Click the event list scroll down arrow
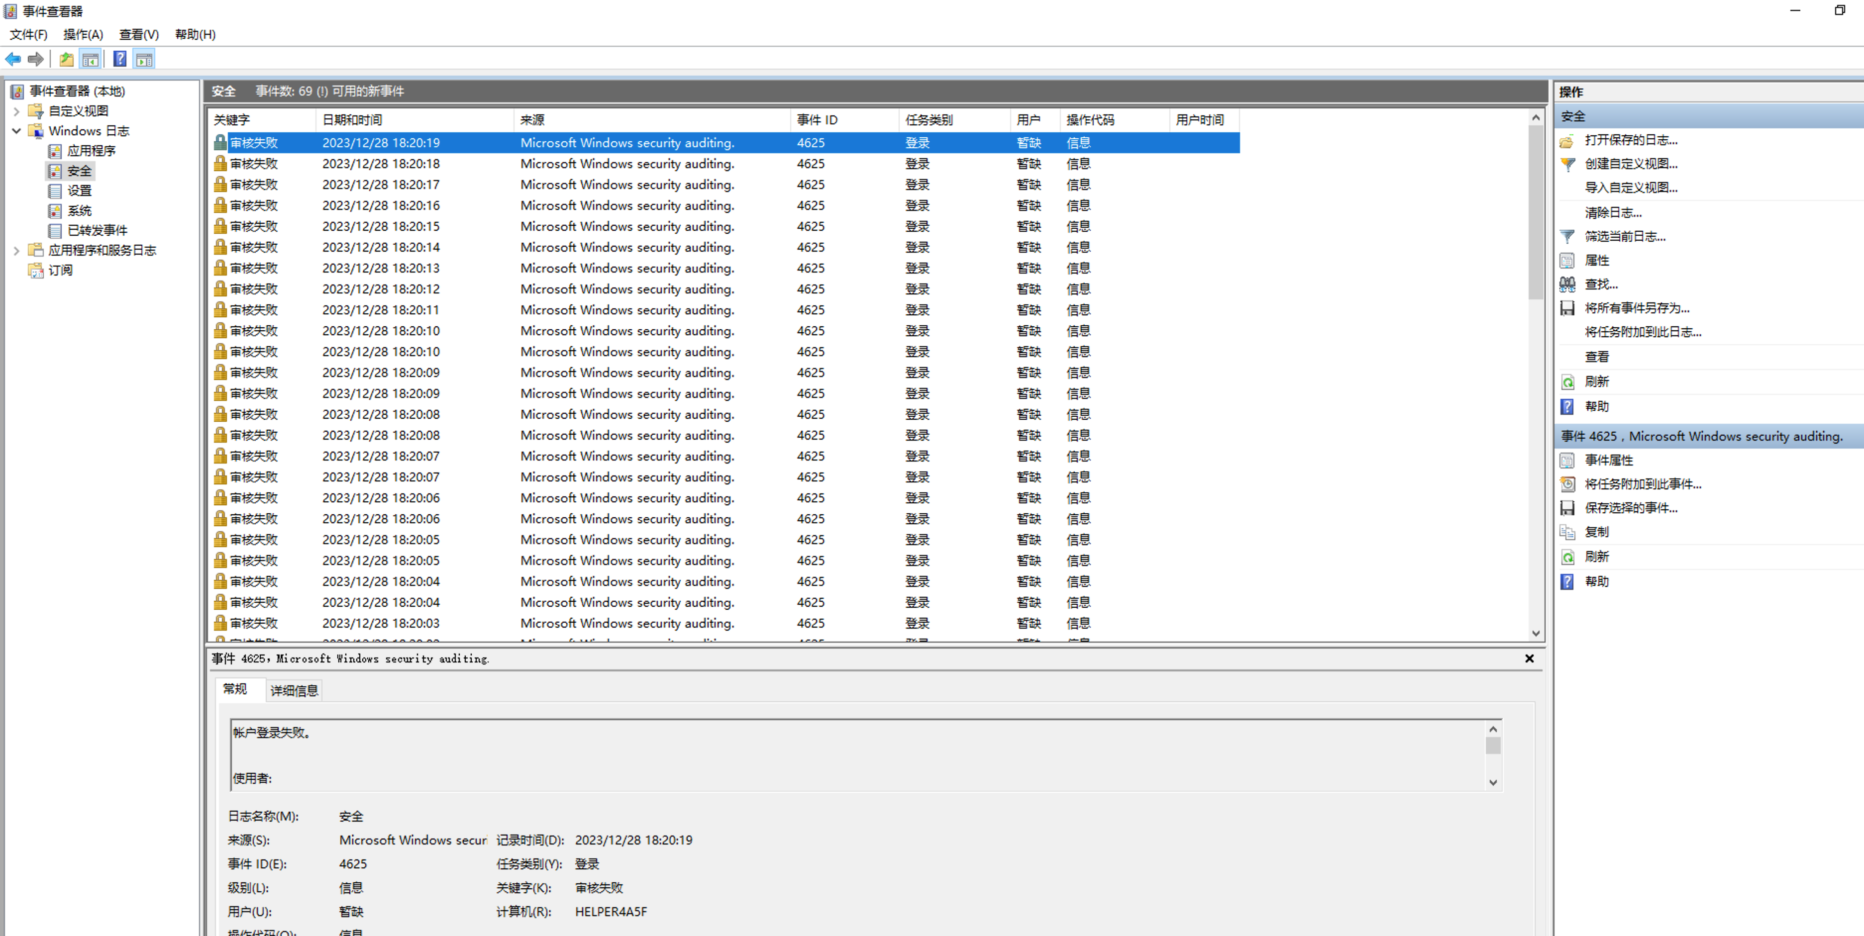Screen dimensions: 1864x936 1536,633
